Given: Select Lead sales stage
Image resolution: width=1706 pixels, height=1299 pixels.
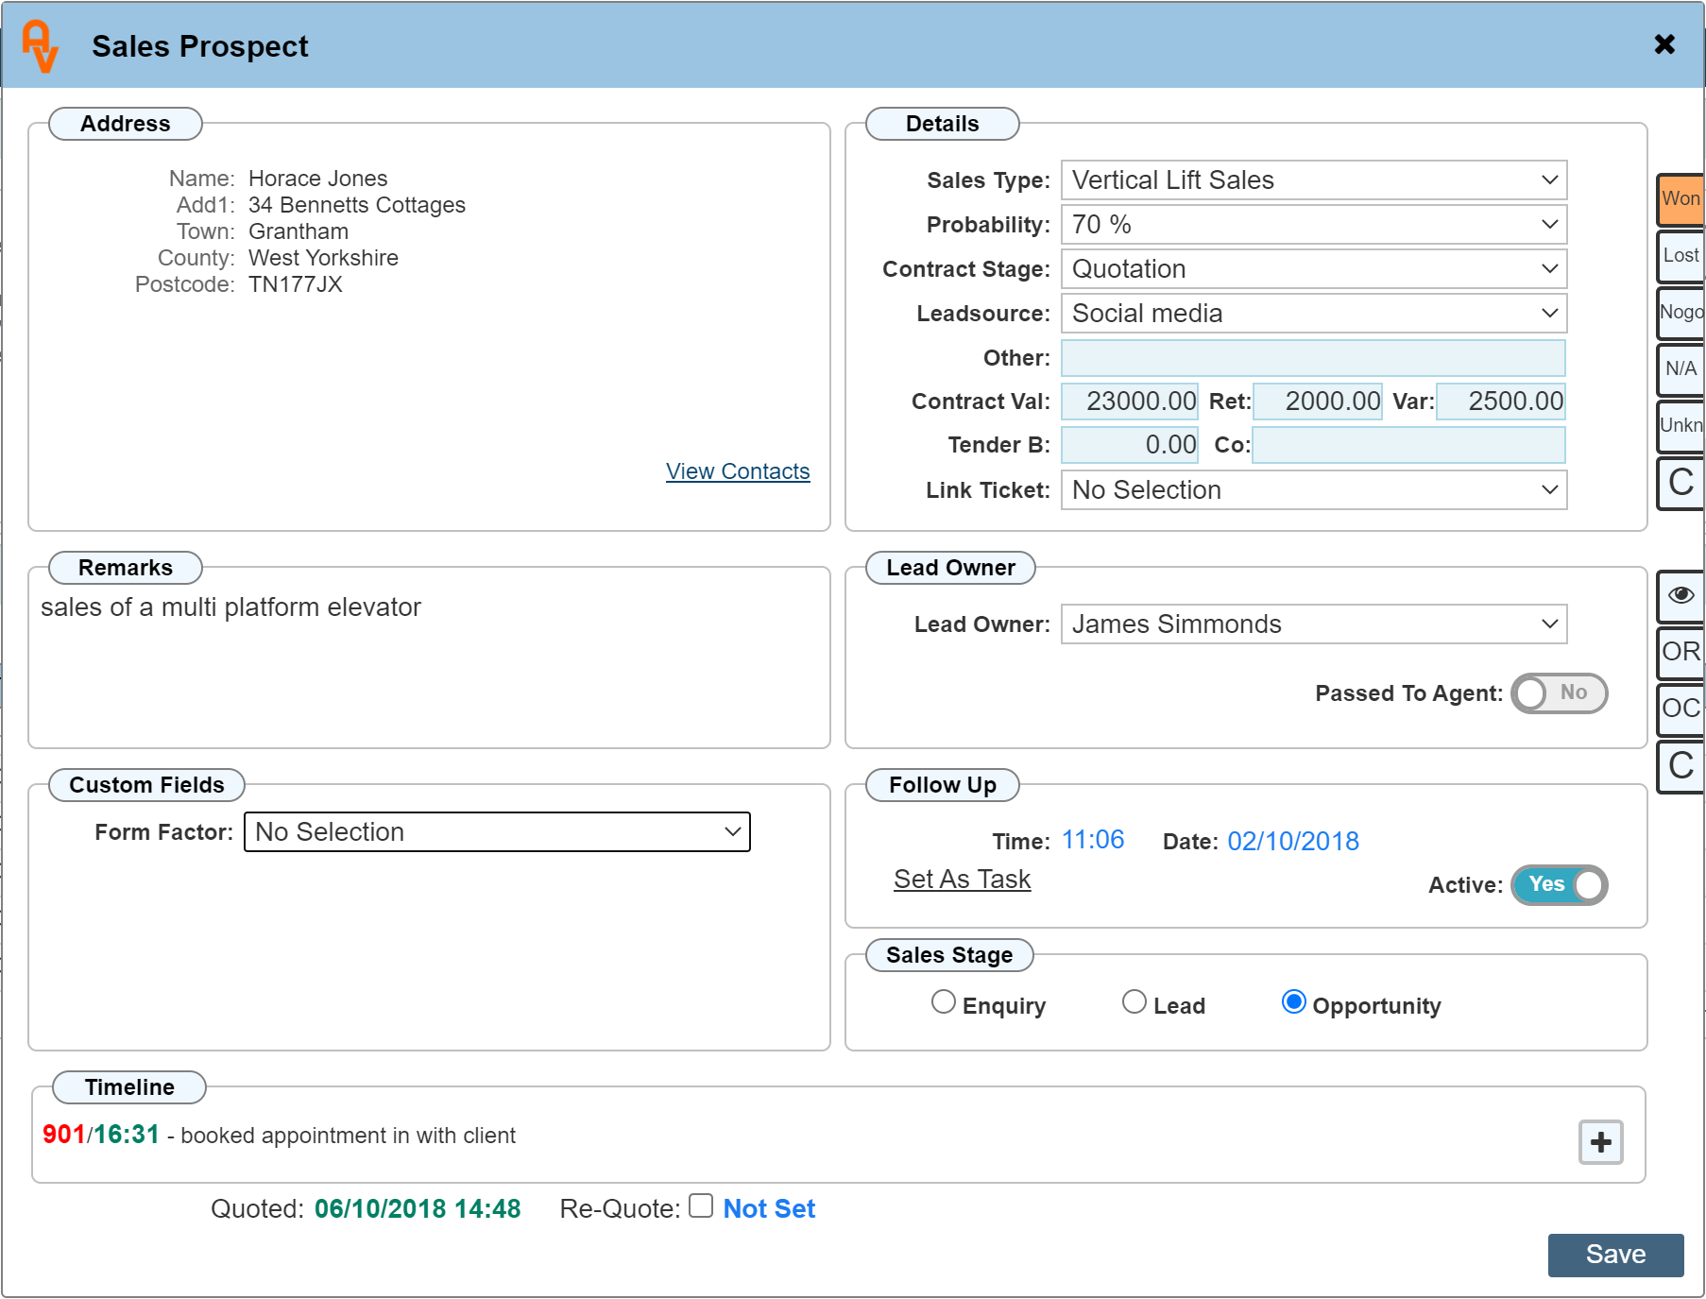Looking at the screenshot, I should pyautogui.click(x=1134, y=1001).
